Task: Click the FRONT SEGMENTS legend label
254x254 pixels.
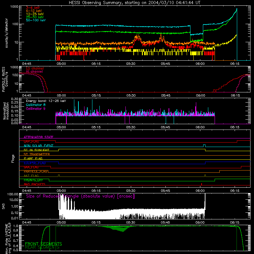Action: 43,244
